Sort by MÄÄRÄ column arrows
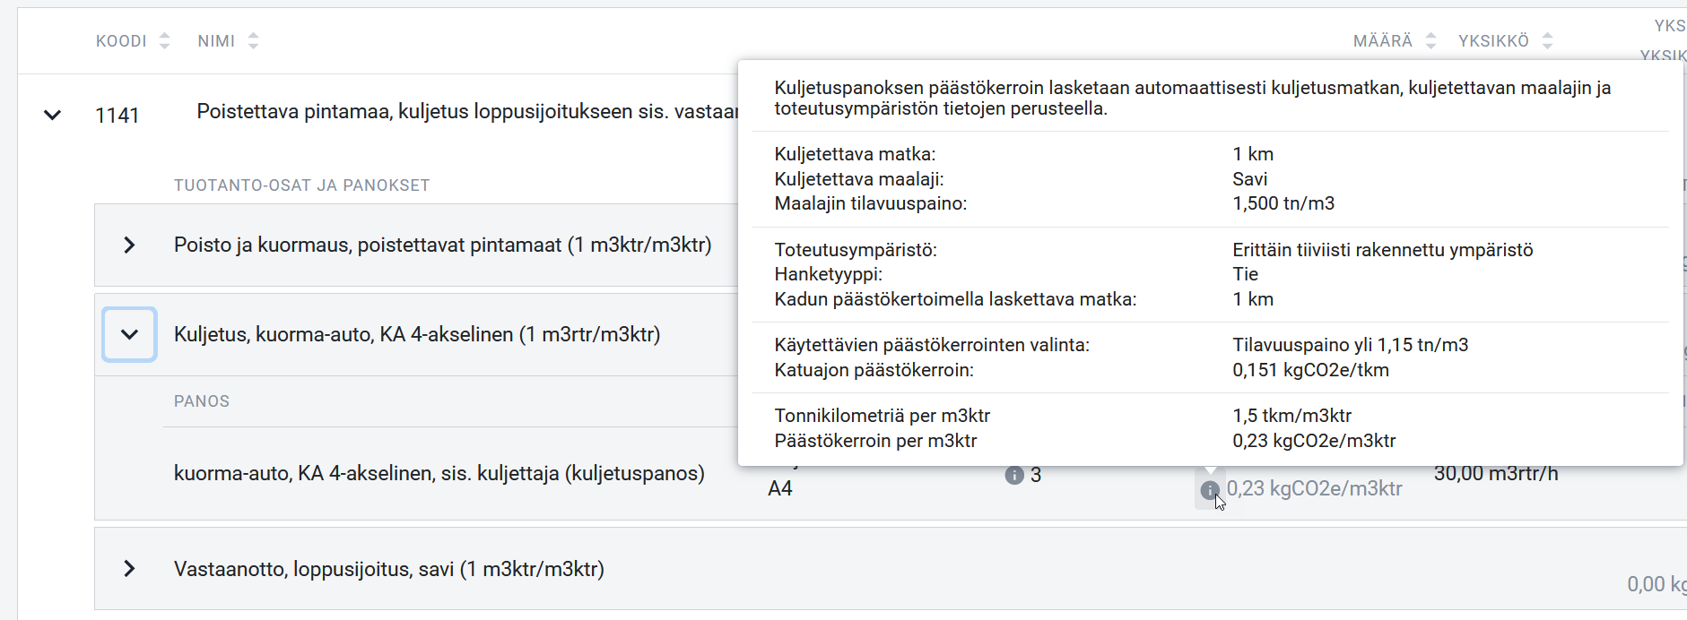Image resolution: width=1687 pixels, height=620 pixels. click(x=1430, y=40)
